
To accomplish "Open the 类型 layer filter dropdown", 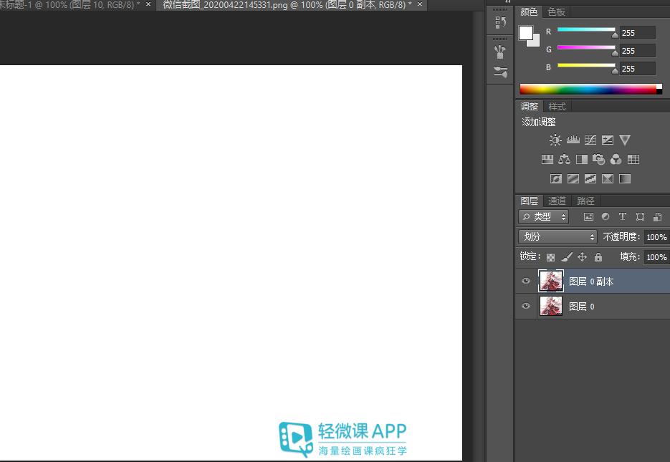I will point(545,216).
